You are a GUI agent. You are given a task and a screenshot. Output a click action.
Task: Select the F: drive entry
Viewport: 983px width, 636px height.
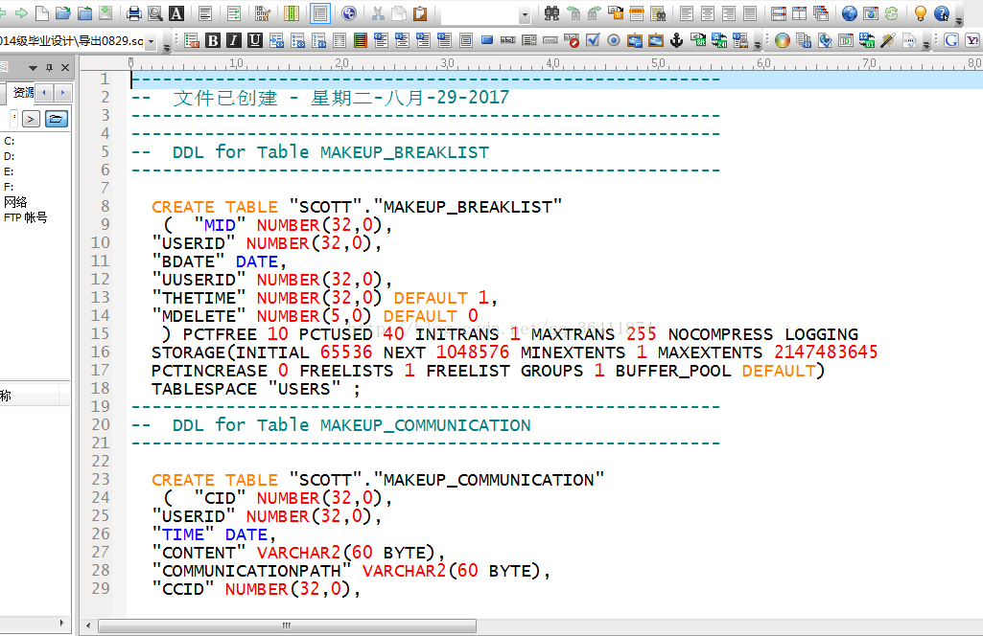pos(9,187)
